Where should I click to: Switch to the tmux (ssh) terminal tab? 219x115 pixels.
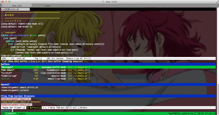tap(17, 6)
